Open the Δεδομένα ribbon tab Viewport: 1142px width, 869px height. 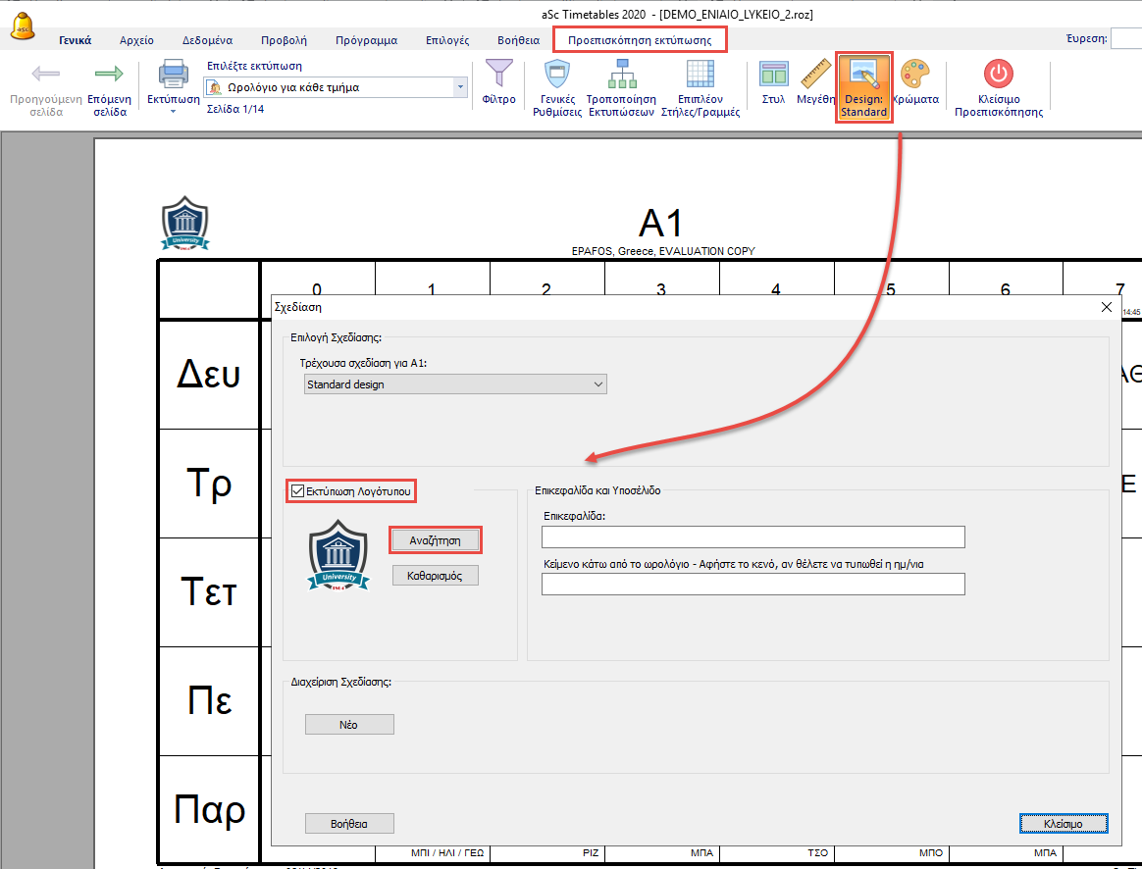pyautogui.click(x=207, y=40)
